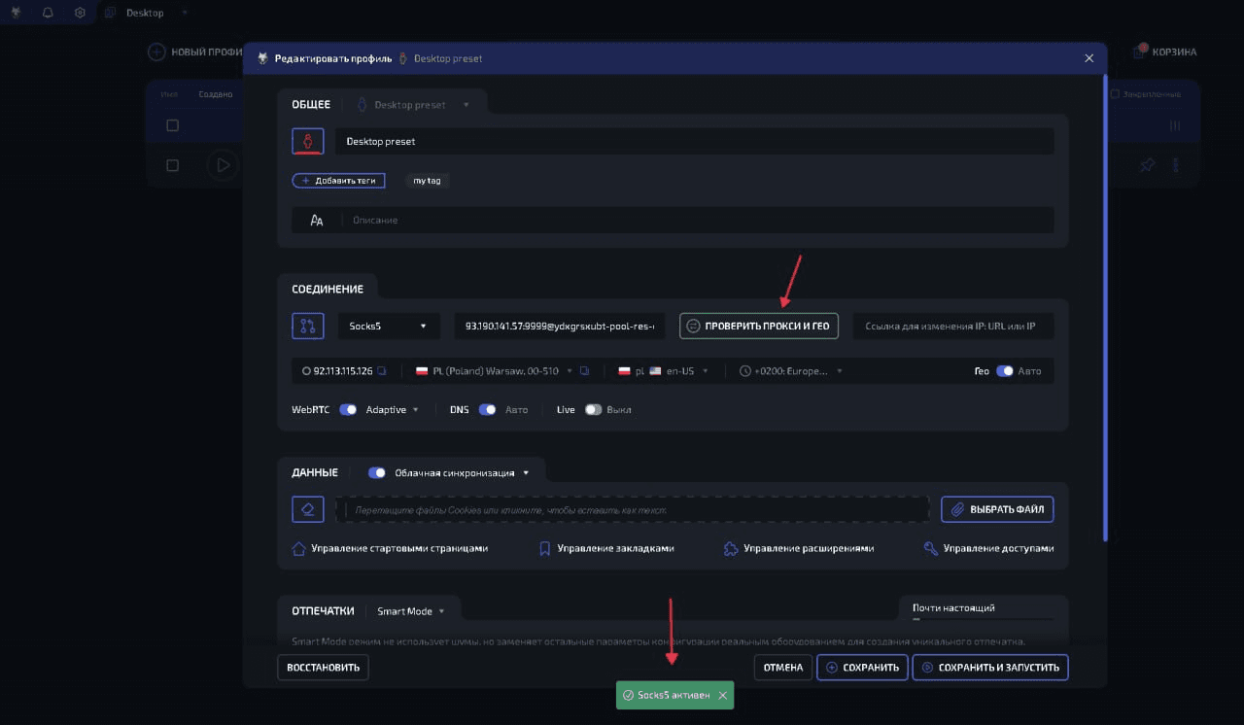Click the profile avatar icon beside the name field
Screen dimensions: 1244x725
[308, 141]
